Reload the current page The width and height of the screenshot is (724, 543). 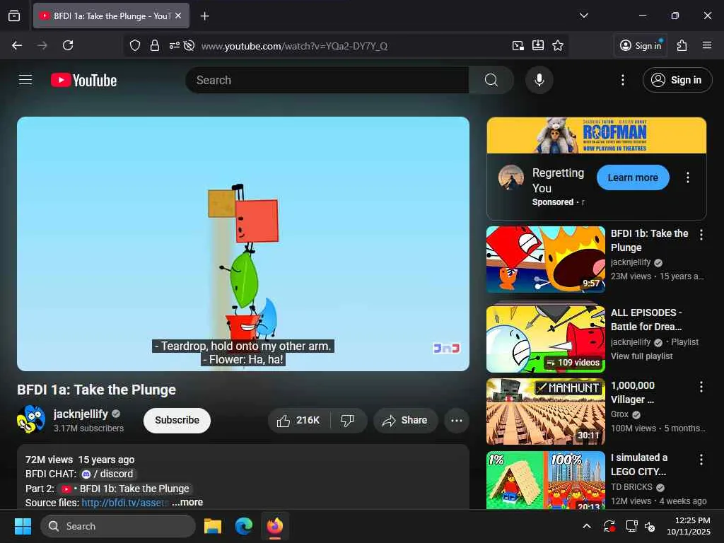point(68,45)
